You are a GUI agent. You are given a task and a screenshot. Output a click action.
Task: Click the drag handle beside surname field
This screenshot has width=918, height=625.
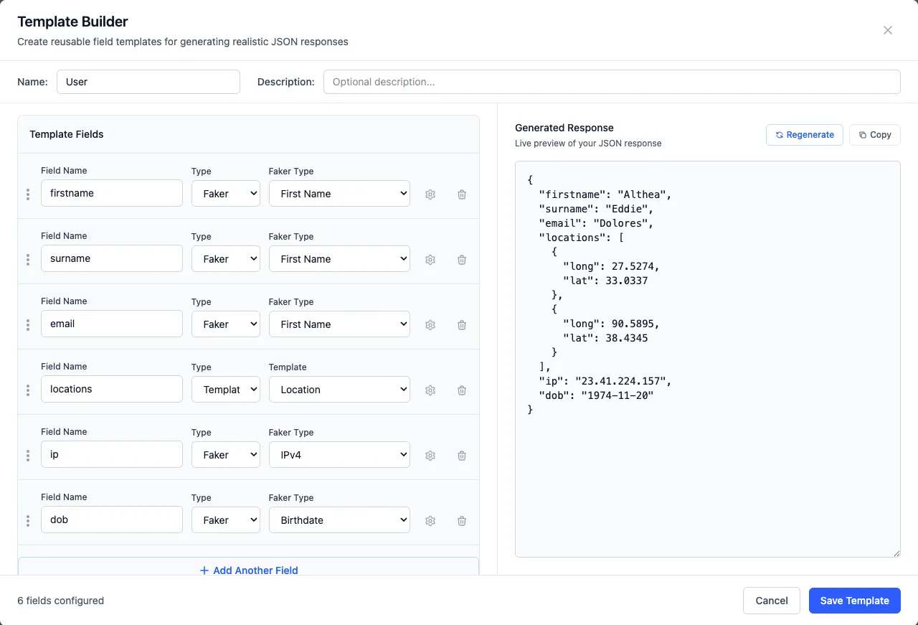28,259
